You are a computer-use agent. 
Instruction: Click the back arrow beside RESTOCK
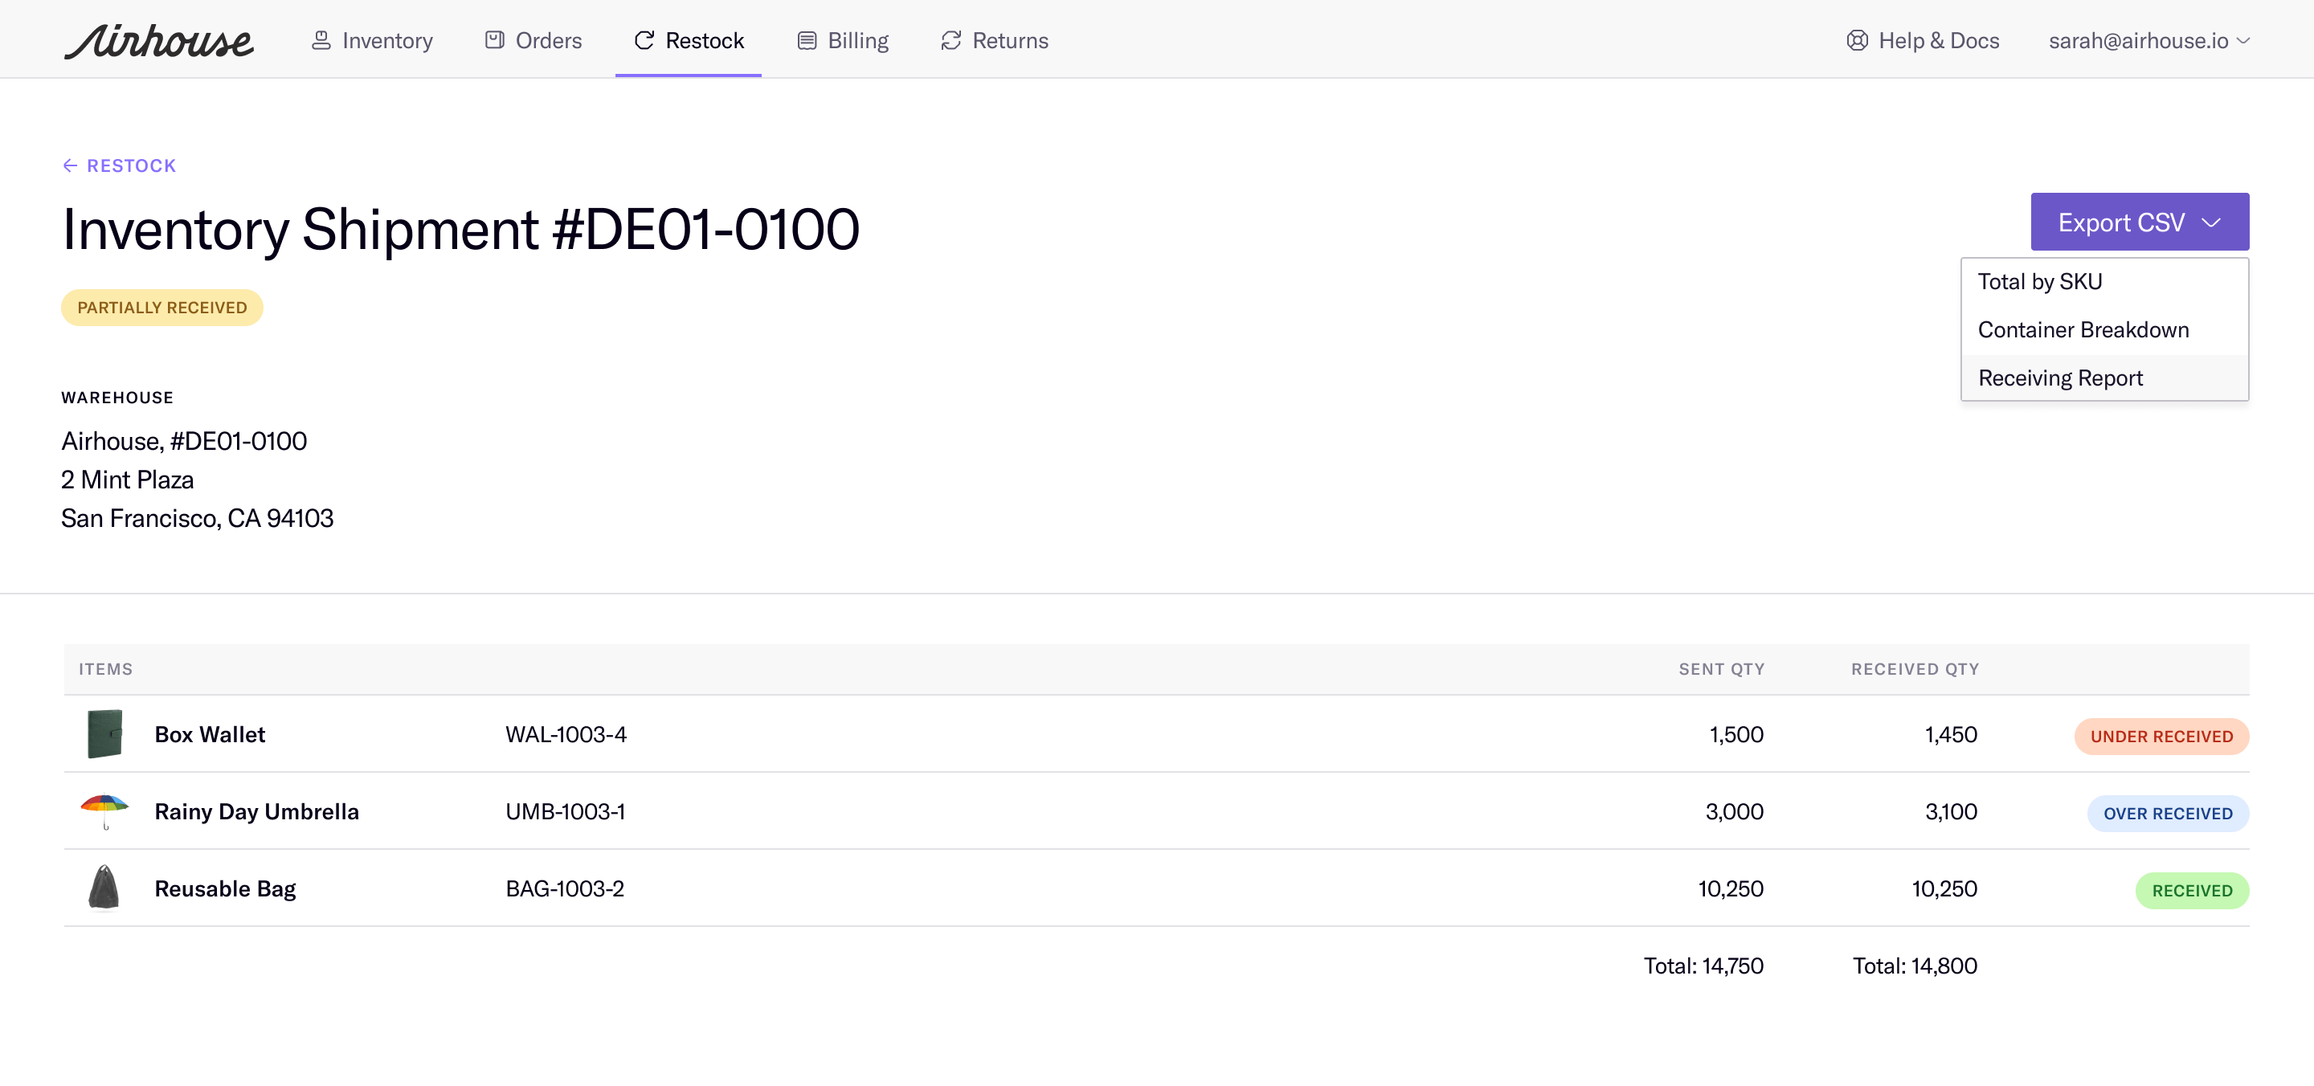70,165
